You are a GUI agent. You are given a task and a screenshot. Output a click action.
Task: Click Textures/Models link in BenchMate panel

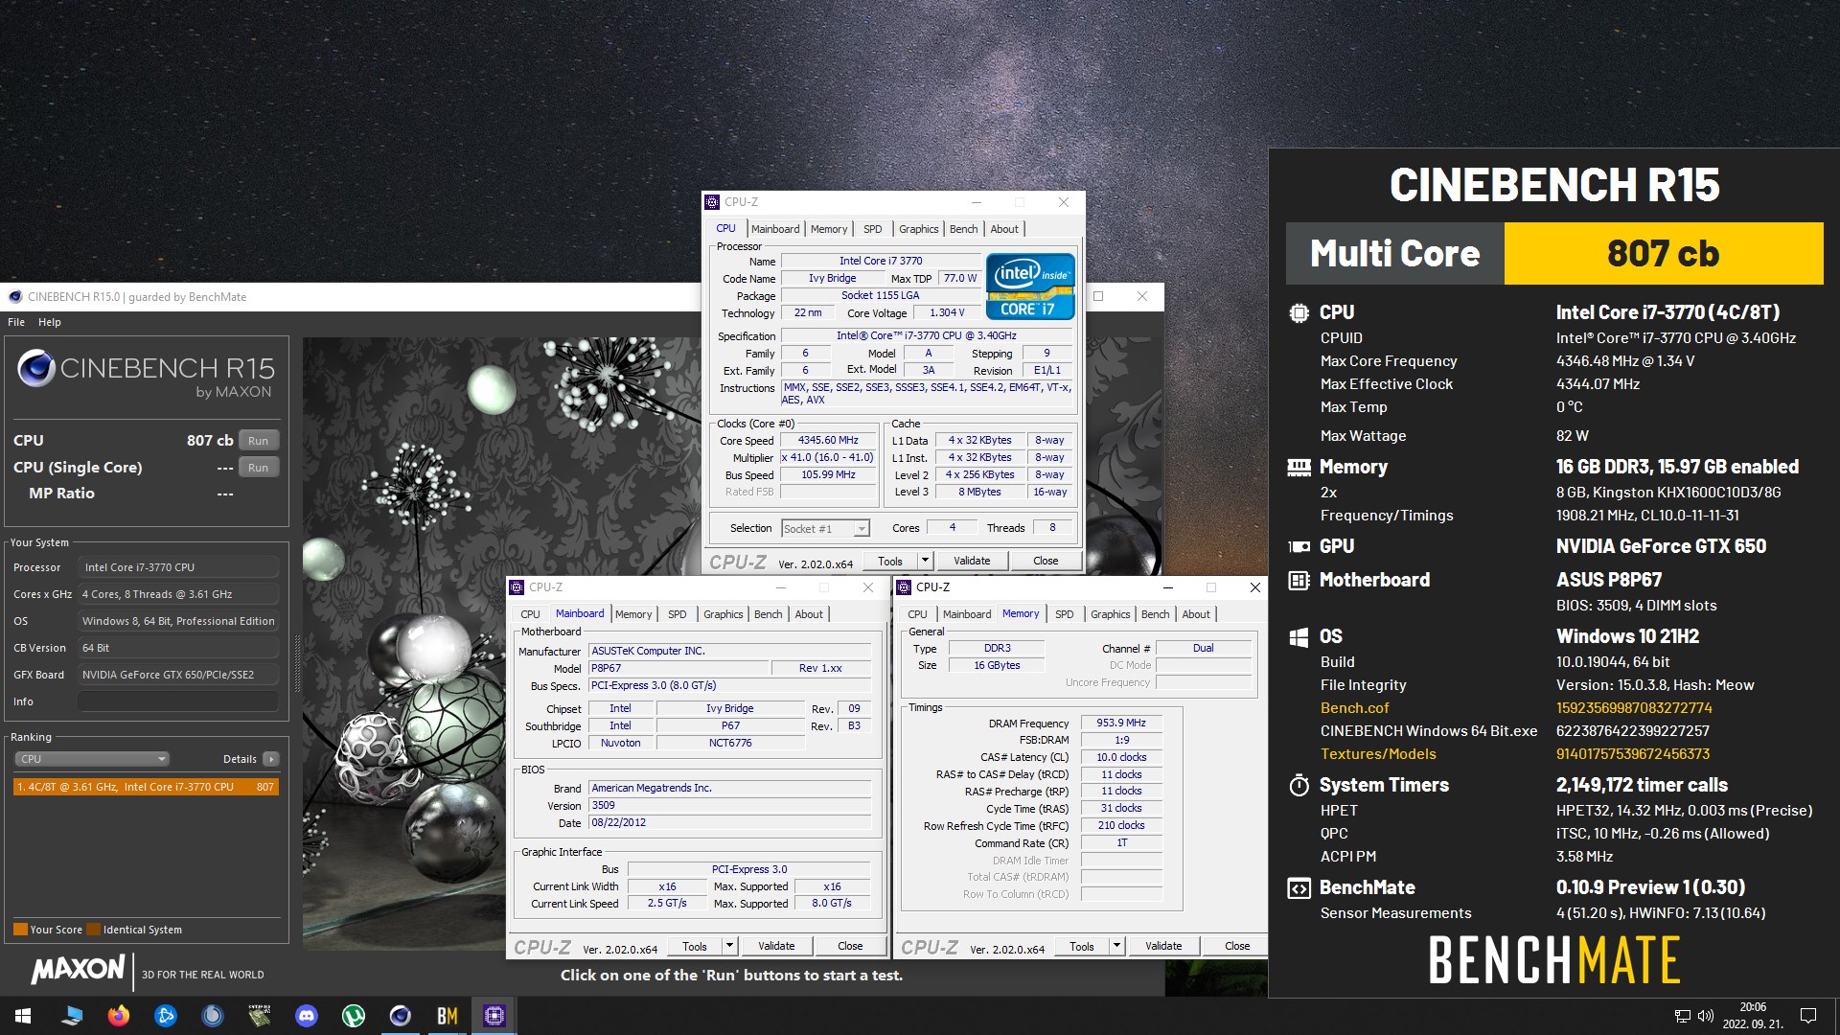[x=1378, y=754]
